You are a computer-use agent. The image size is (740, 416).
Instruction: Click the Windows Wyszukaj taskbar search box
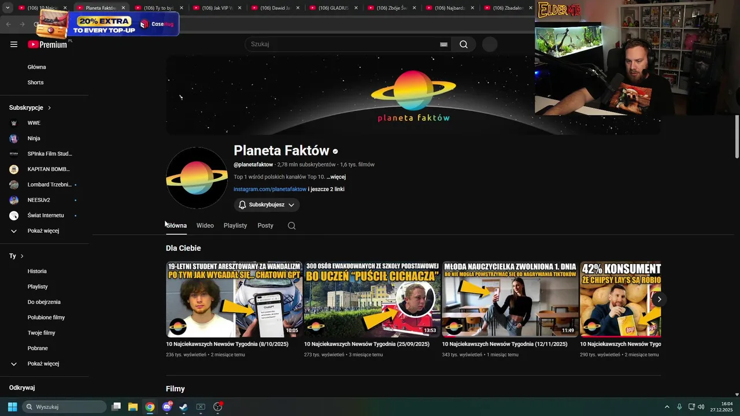pos(64,407)
